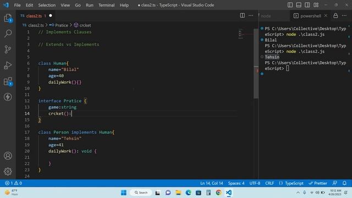This screenshot has width=352, height=198.
Task: Click 'class Human{' code line
Action: tap(53, 63)
